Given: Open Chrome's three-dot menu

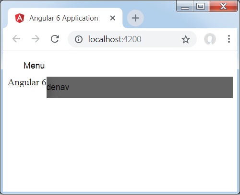Looking at the screenshot, I should (x=229, y=39).
